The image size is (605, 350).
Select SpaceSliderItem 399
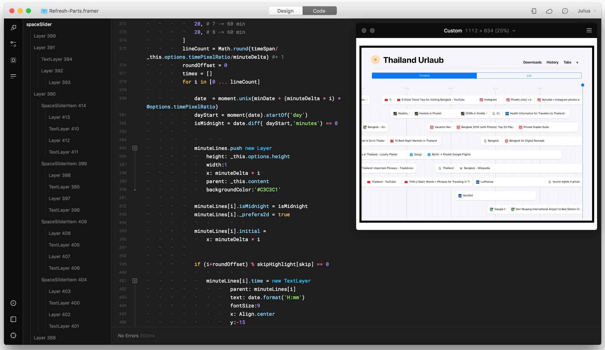[64, 163]
